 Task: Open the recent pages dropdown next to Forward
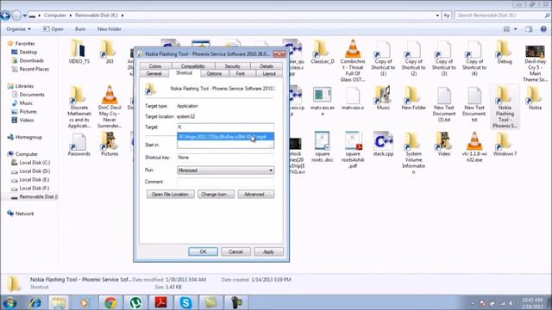[25, 15]
